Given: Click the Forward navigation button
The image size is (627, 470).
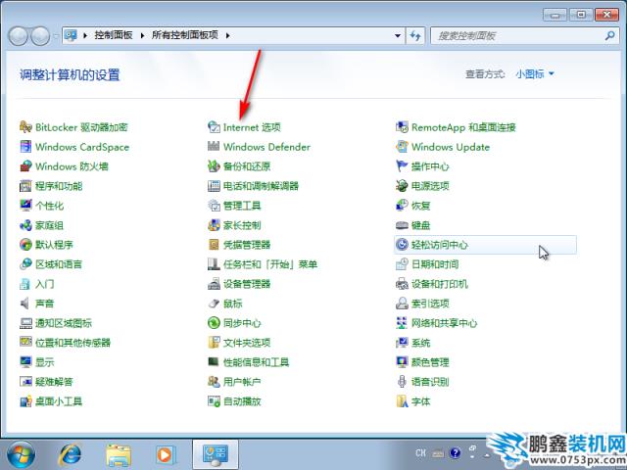Looking at the screenshot, I should [40, 36].
